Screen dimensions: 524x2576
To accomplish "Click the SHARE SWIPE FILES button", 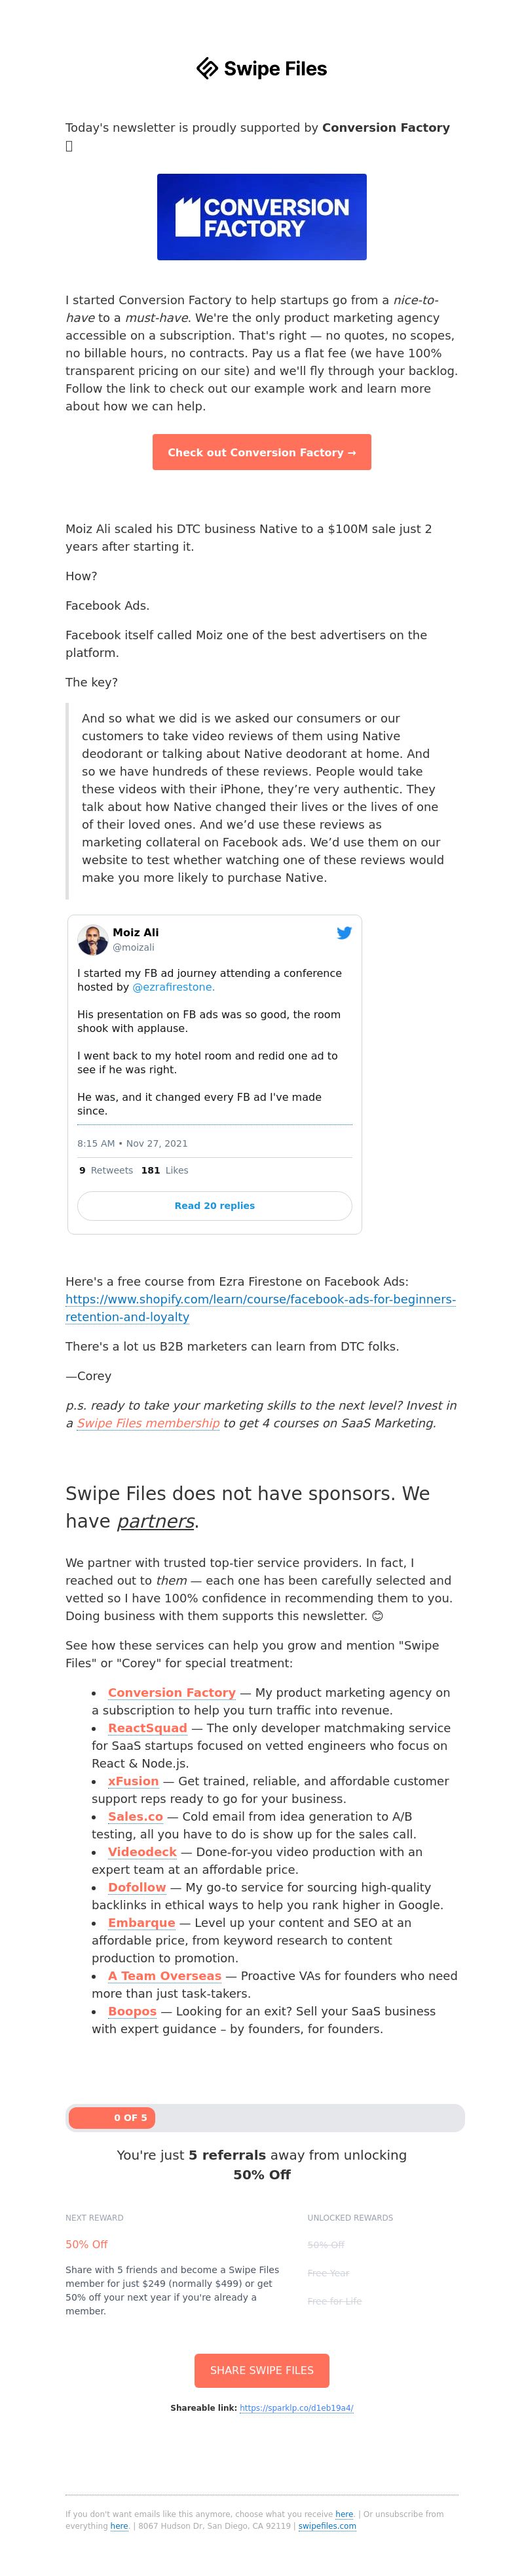I will coord(261,2371).
